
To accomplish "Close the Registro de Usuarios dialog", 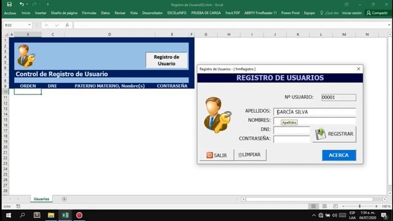I will click(359, 69).
